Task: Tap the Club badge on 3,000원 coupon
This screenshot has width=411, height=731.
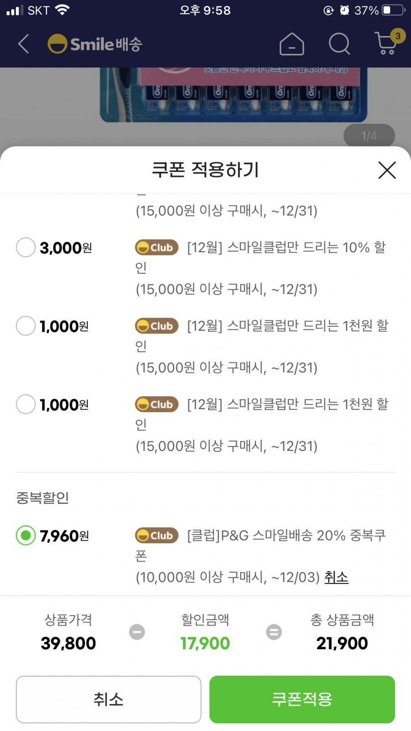Action: tap(157, 248)
